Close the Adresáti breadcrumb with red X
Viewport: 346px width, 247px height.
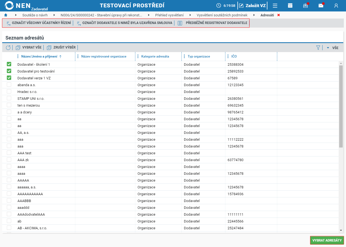279,15
